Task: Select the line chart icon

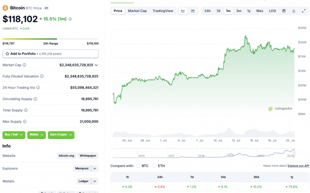Action: coord(183,11)
